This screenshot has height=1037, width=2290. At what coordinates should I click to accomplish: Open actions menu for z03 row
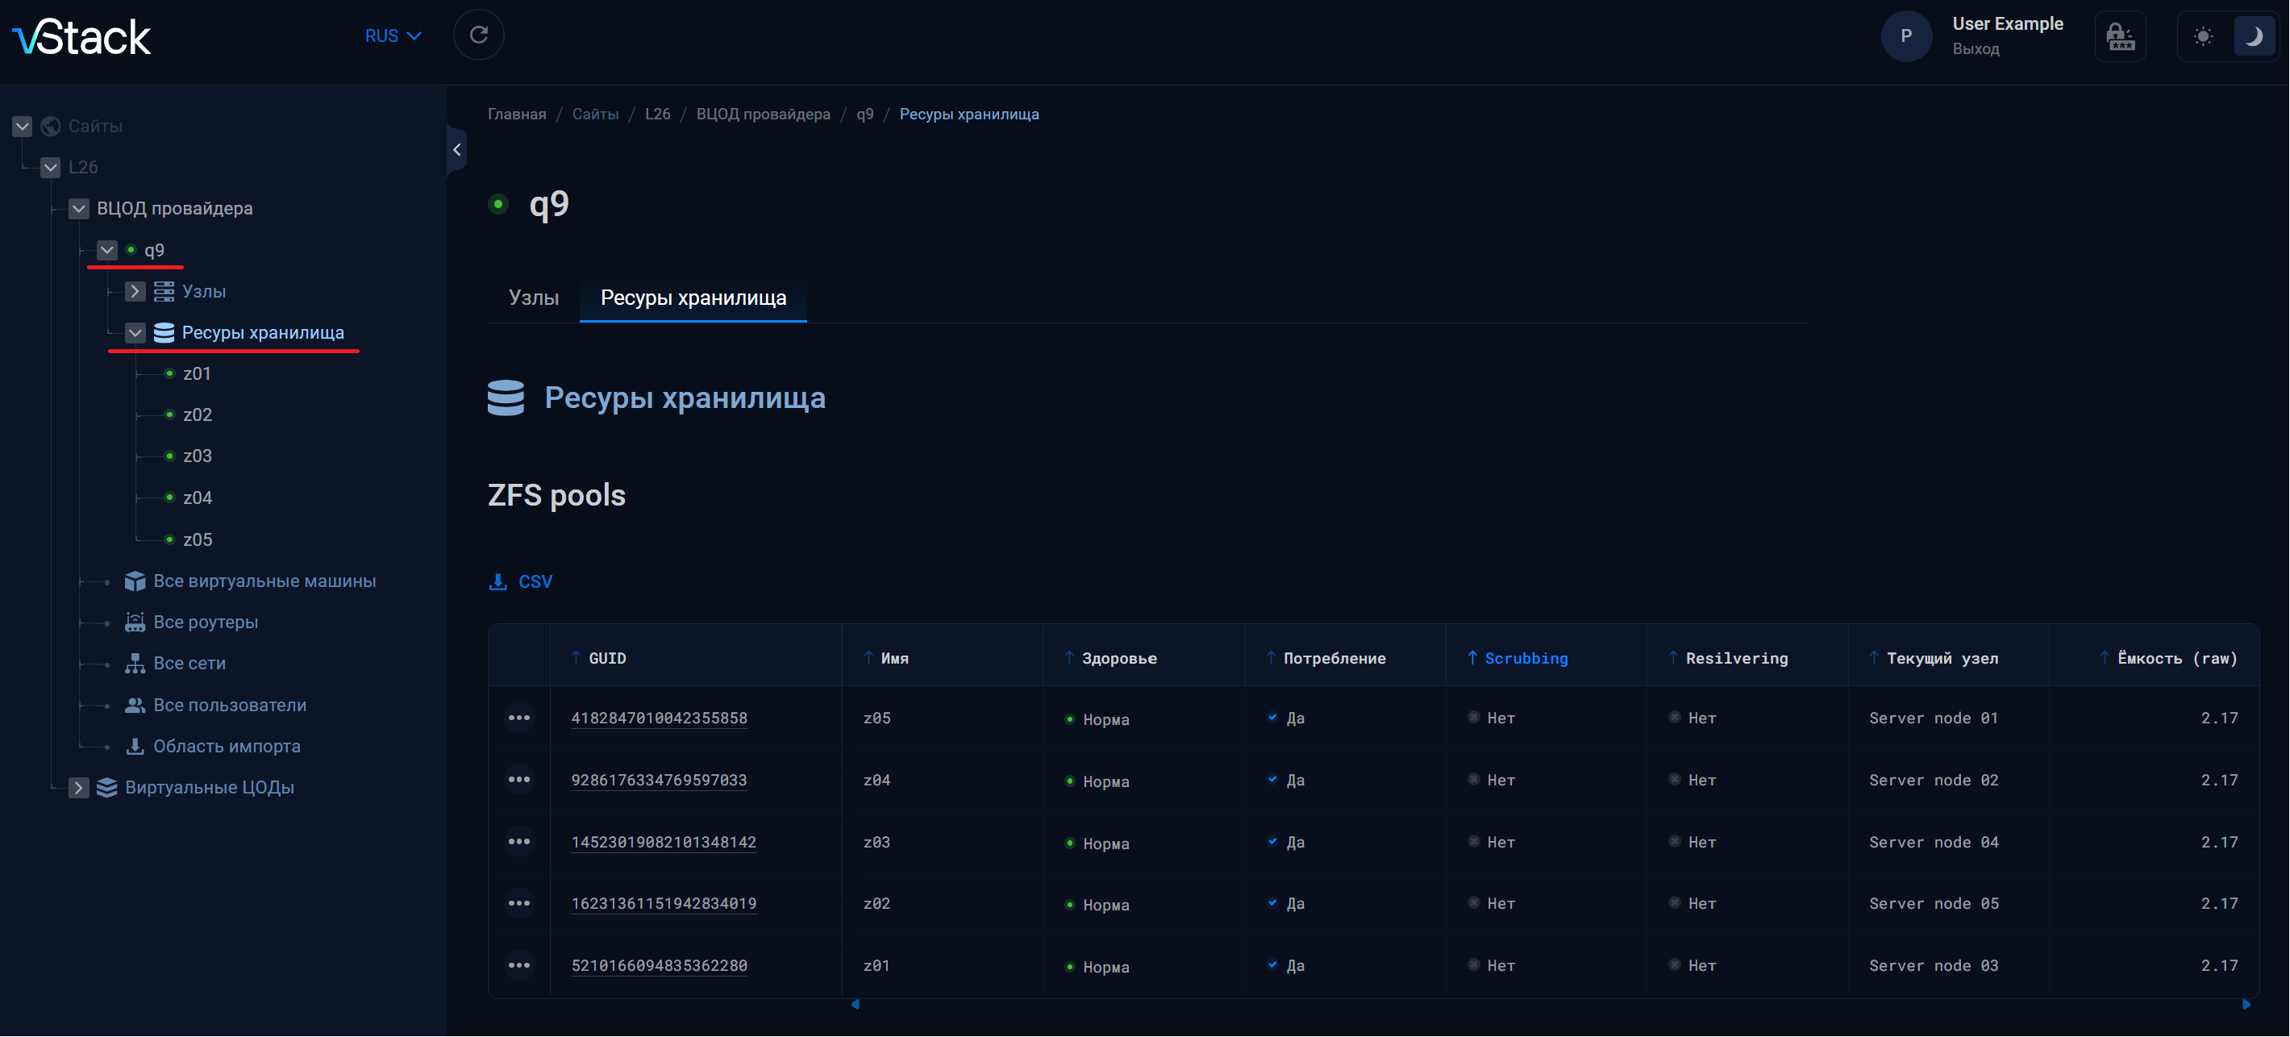pyautogui.click(x=520, y=842)
